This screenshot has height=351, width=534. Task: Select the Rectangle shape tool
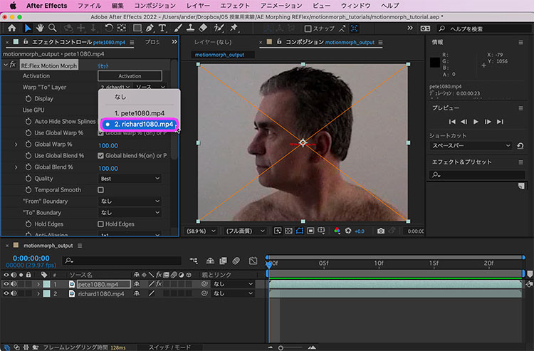point(137,28)
